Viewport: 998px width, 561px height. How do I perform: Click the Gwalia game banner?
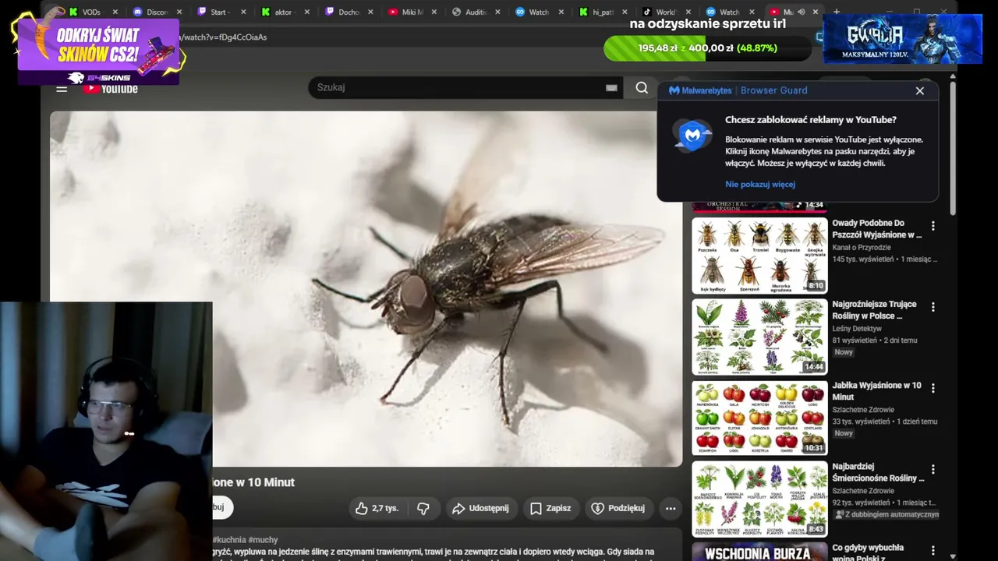tap(902, 38)
